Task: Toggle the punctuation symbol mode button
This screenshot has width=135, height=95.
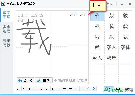Action: click(109, 89)
